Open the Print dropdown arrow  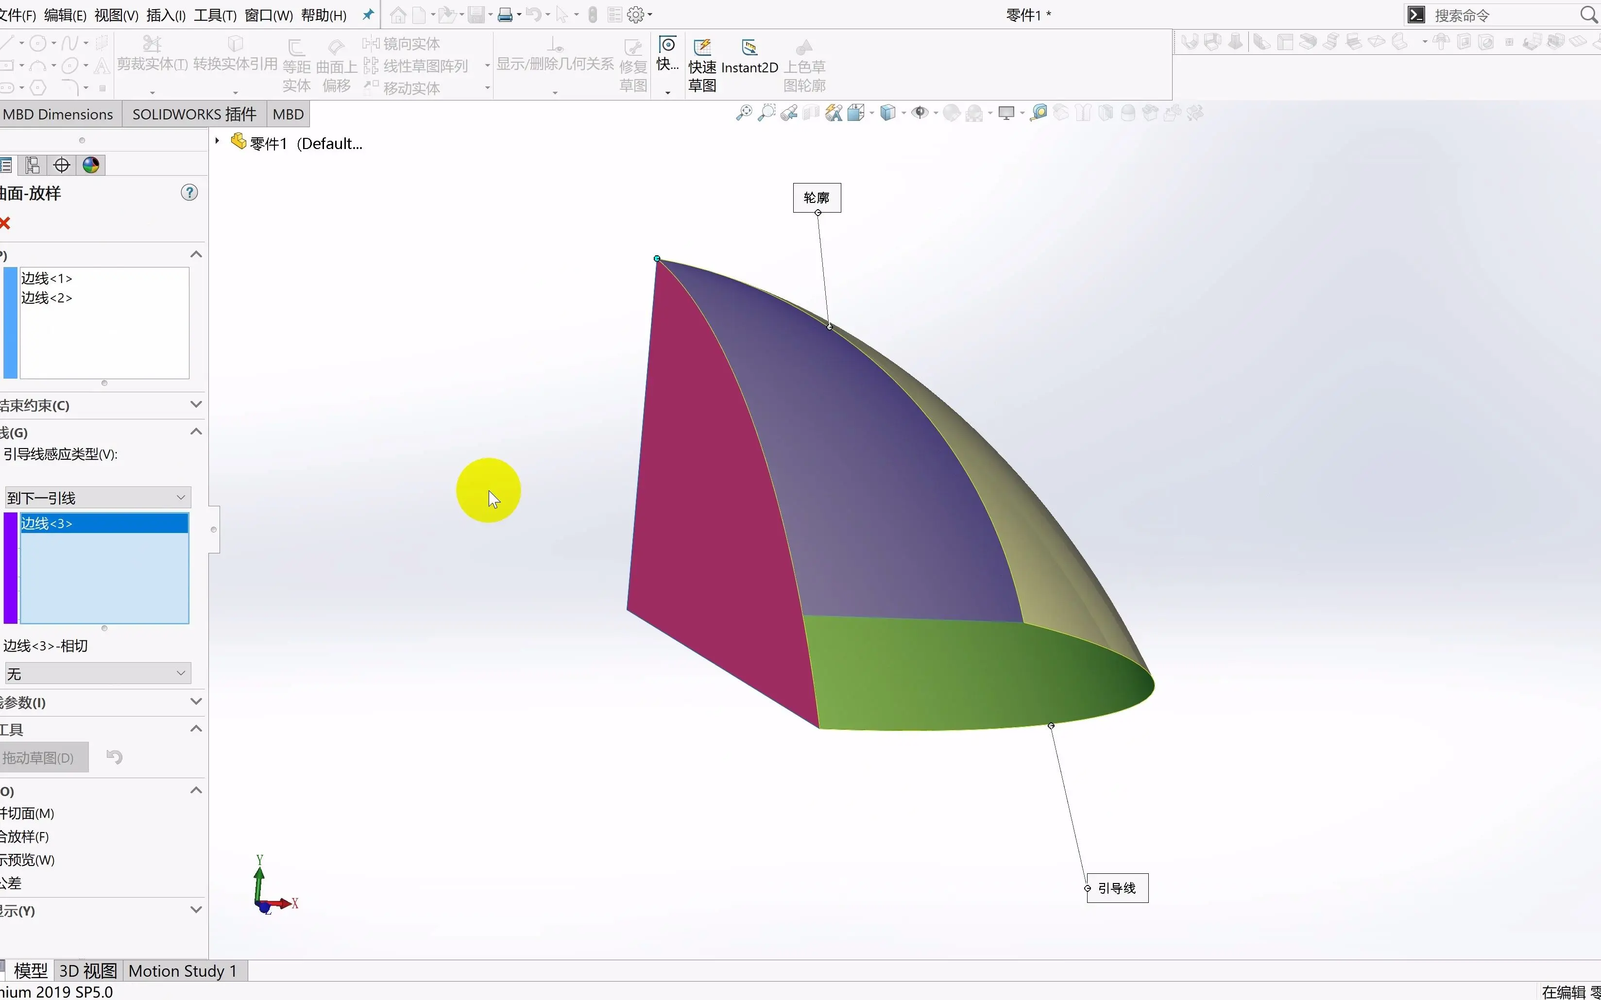click(519, 15)
